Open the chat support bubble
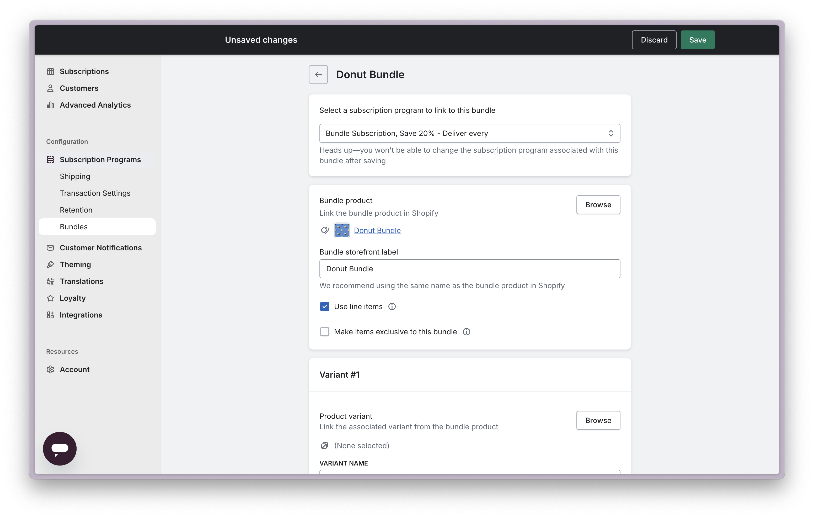This screenshot has height=518, width=814. pyautogui.click(x=60, y=449)
